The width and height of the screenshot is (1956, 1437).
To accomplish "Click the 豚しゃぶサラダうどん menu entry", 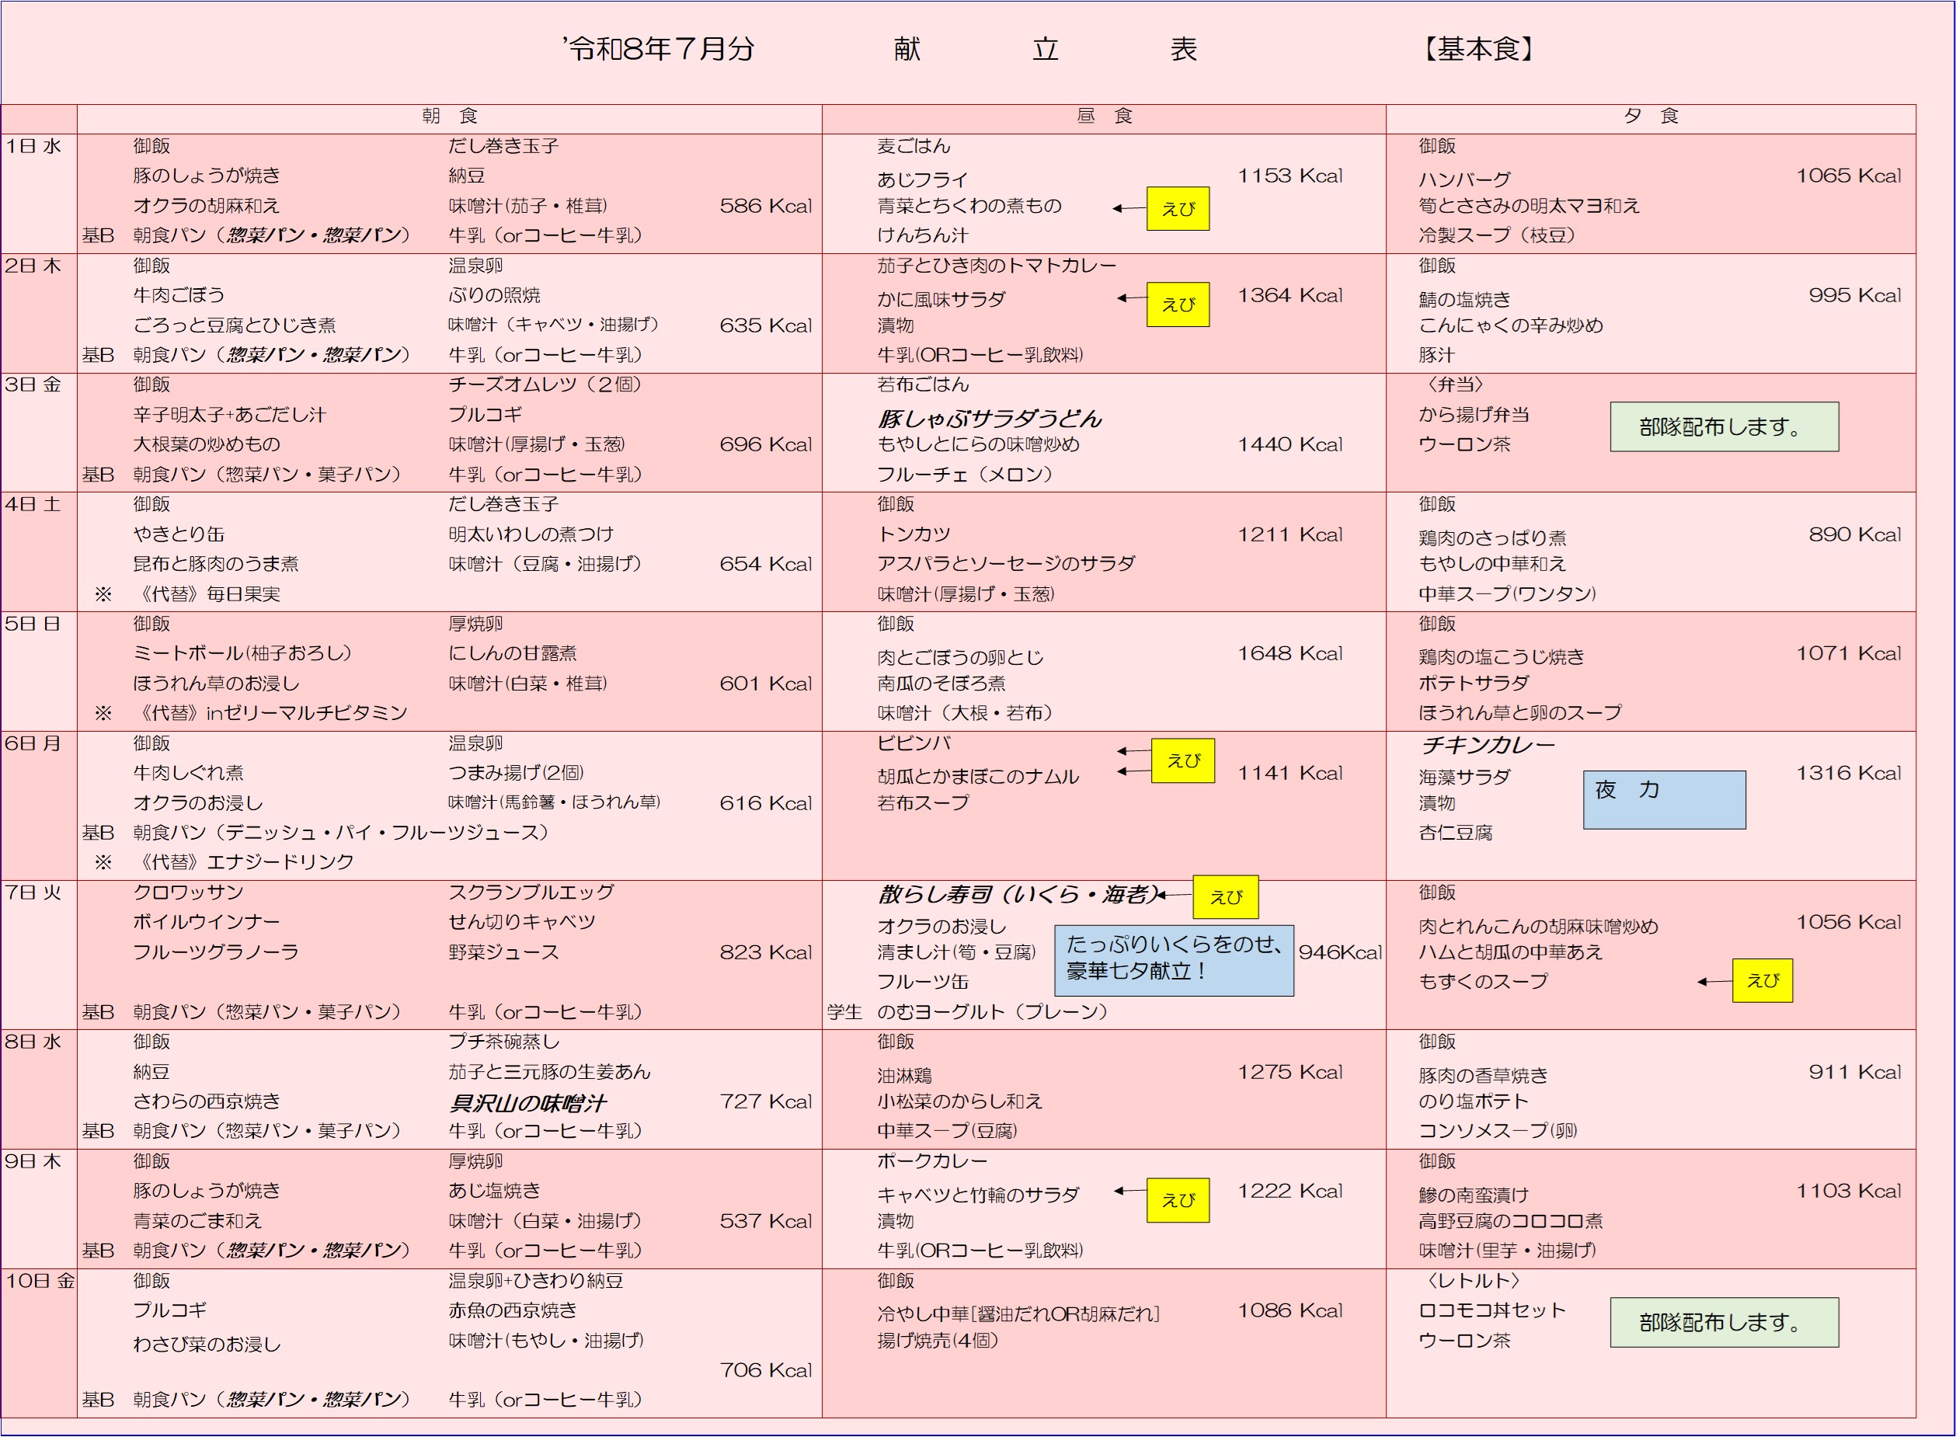I will pos(989,419).
